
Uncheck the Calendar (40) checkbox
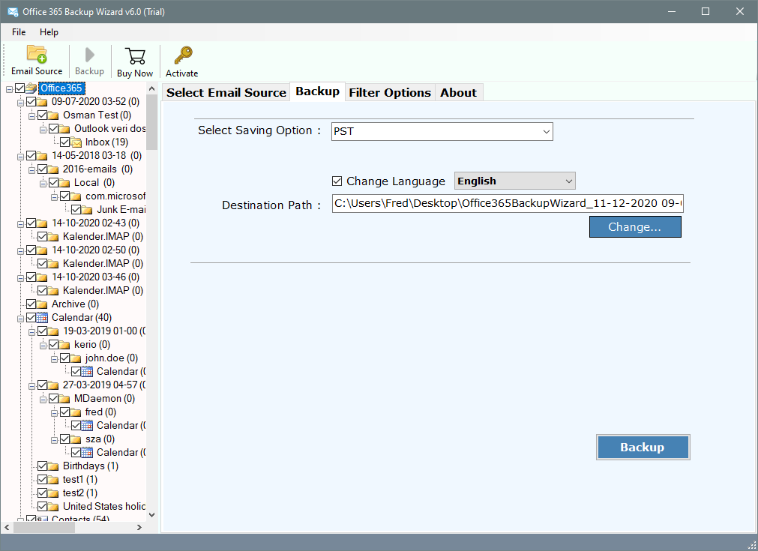(x=31, y=318)
